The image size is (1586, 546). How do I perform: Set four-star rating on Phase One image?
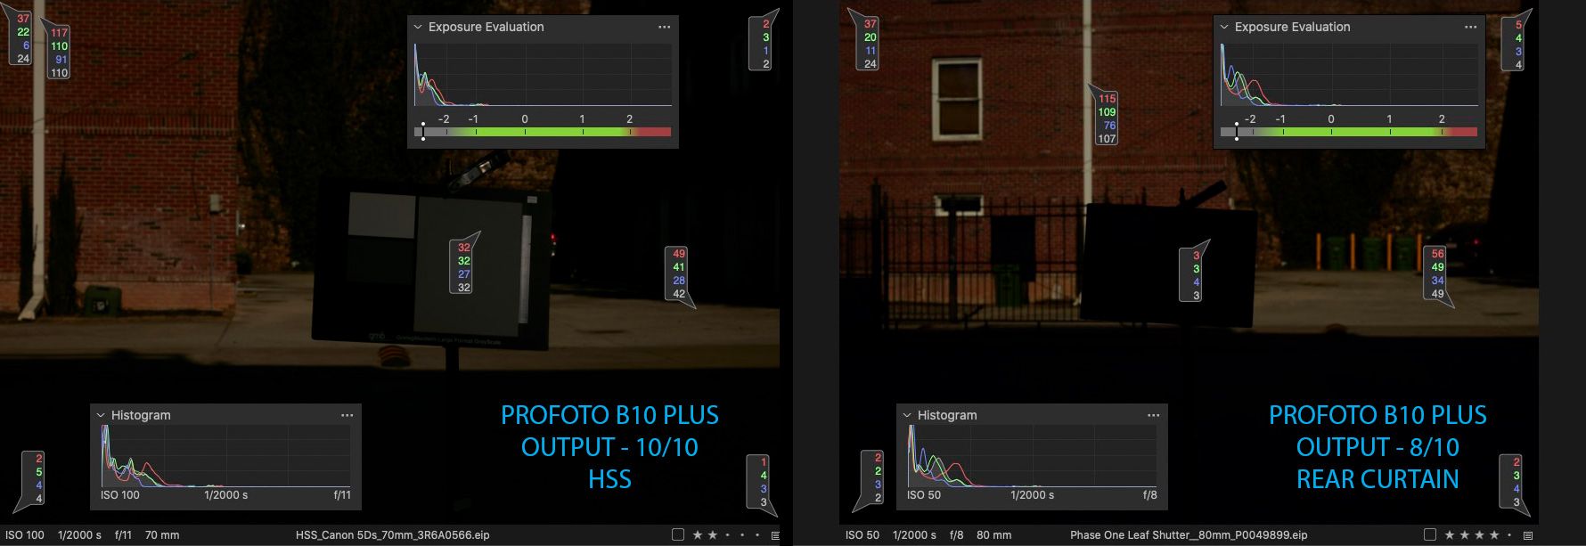coord(1494,535)
